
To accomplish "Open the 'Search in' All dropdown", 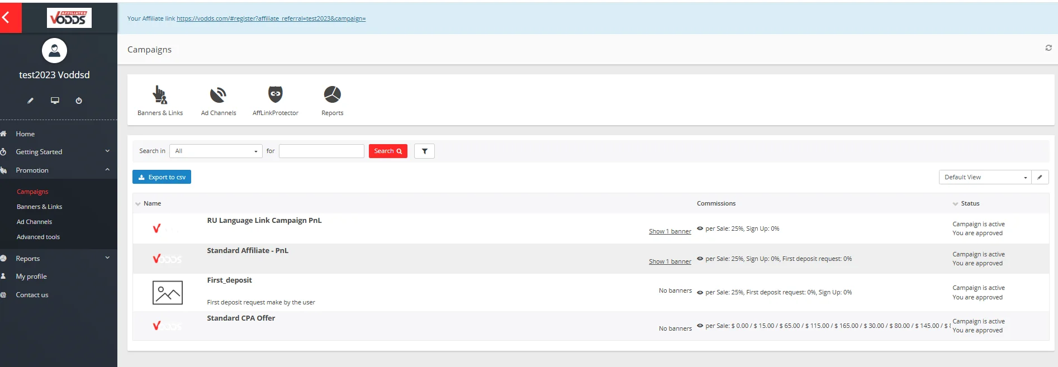I will [216, 151].
